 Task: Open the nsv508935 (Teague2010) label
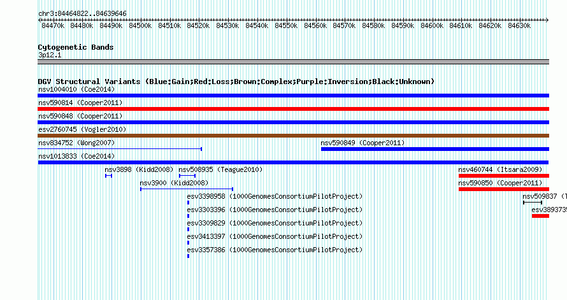[x=220, y=169]
